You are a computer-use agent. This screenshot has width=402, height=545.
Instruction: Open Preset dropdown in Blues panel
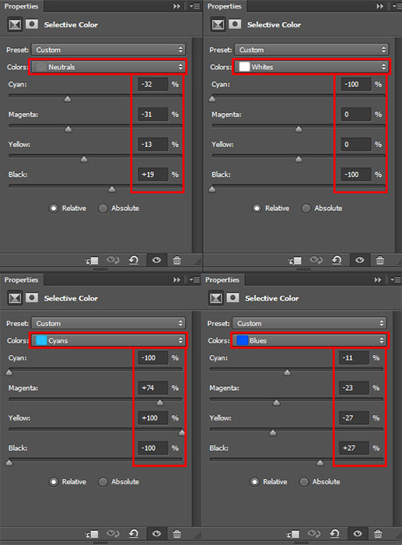(309, 323)
